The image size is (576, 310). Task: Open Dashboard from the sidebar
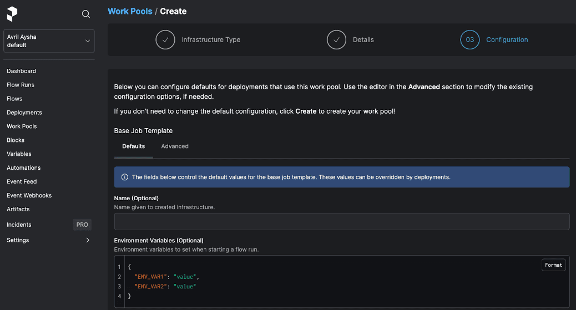click(21, 71)
